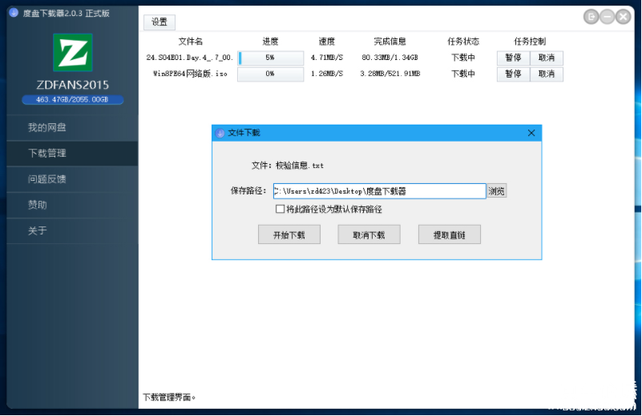Close the 文件下载 dialog with X
The height and width of the screenshot is (416, 642).
click(x=531, y=134)
